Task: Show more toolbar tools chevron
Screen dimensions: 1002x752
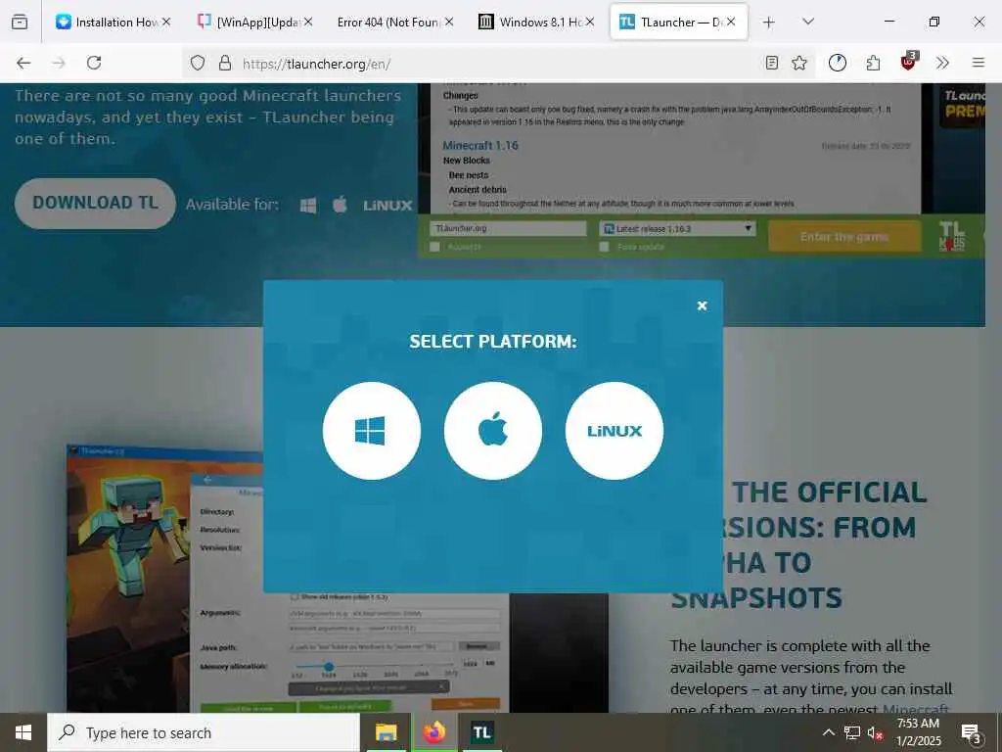Action: pos(942,63)
